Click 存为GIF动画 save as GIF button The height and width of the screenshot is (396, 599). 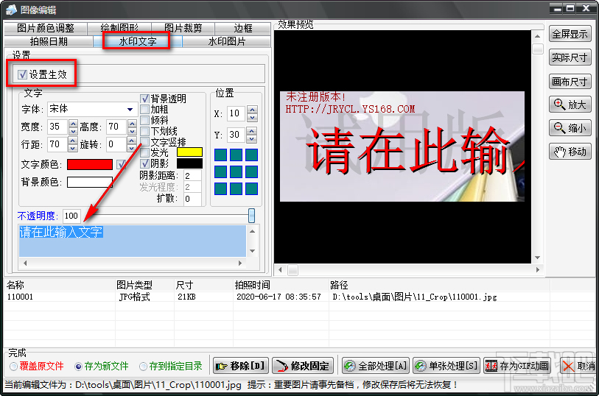(517, 366)
